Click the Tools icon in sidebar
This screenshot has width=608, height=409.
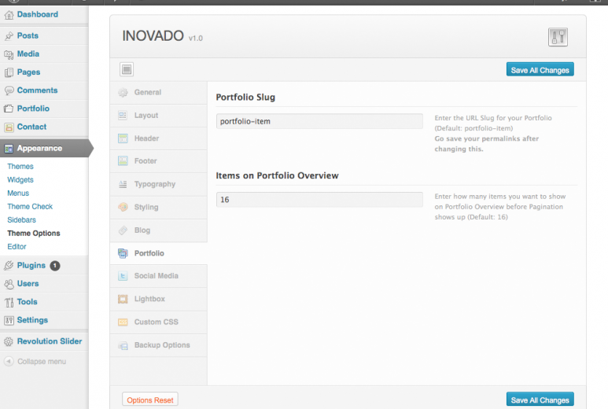pyautogui.click(x=9, y=302)
